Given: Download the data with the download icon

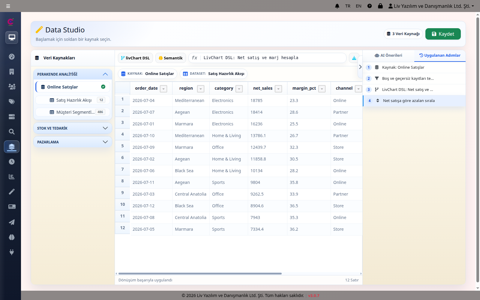Looking at the screenshot, I should [x=354, y=58].
